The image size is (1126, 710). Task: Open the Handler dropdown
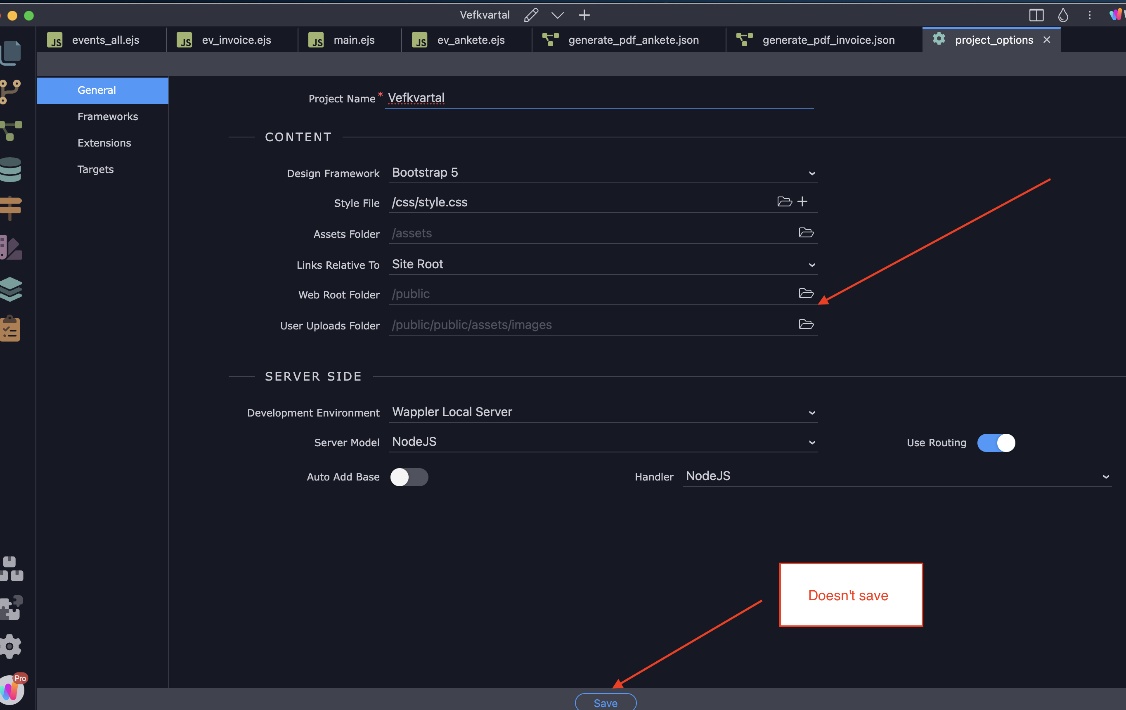pyautogui.click(x=897, y=476)
